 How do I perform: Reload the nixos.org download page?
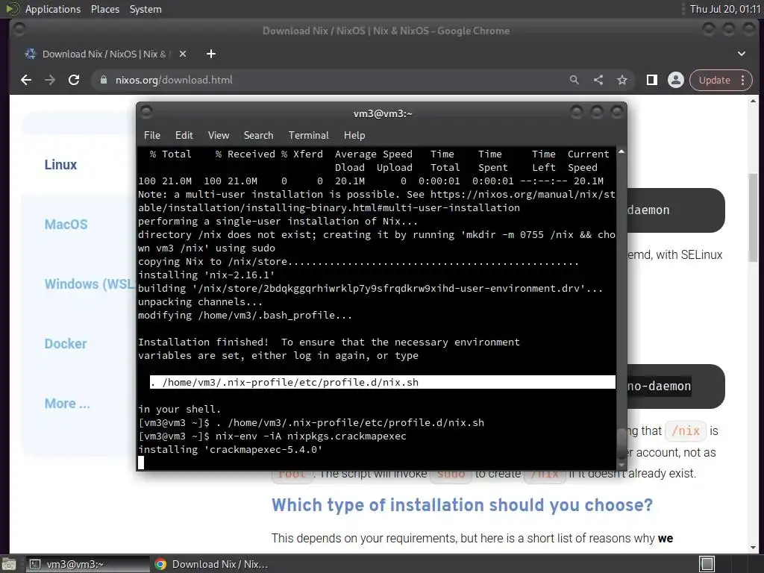point(74,80)
